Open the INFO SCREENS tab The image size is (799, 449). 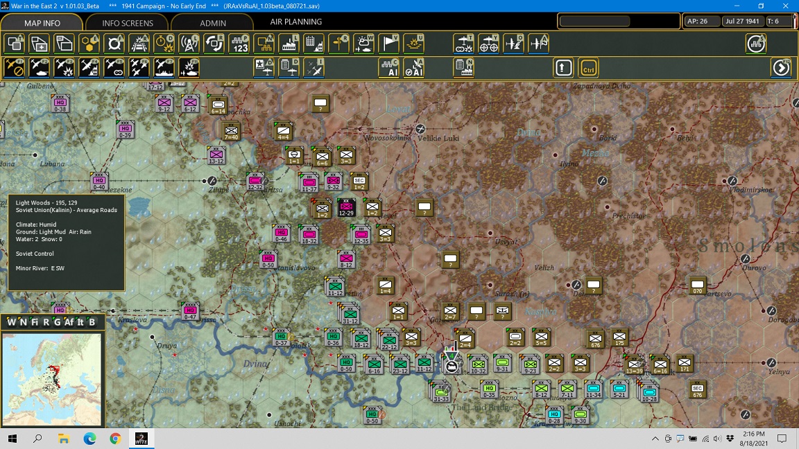click(128, 23)
